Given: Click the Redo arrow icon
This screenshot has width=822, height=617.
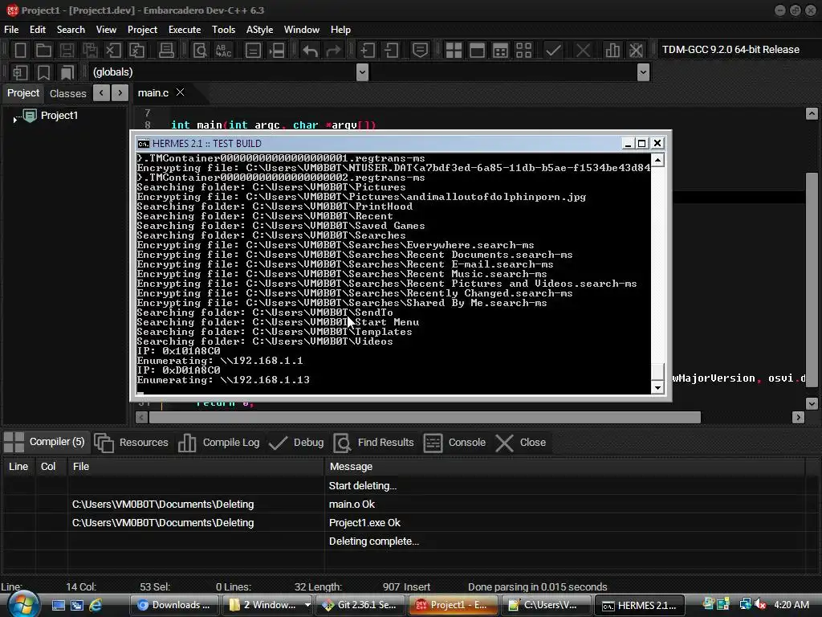Looking at the screenshot, I should pos(333,51).
